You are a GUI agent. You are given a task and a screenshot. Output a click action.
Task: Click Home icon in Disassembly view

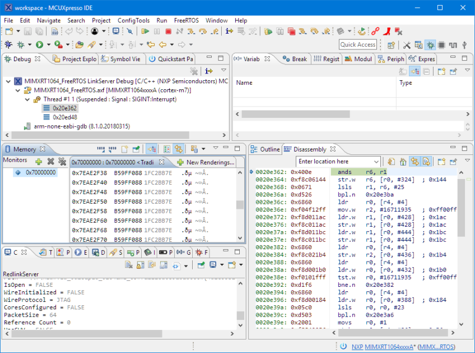tap(403, 162)
